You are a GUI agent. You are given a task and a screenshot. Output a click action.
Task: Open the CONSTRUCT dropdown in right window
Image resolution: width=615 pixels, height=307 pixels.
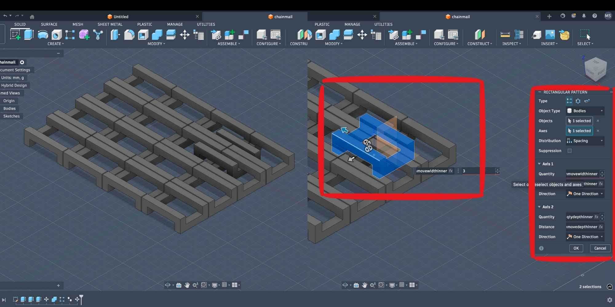[480, 44]
